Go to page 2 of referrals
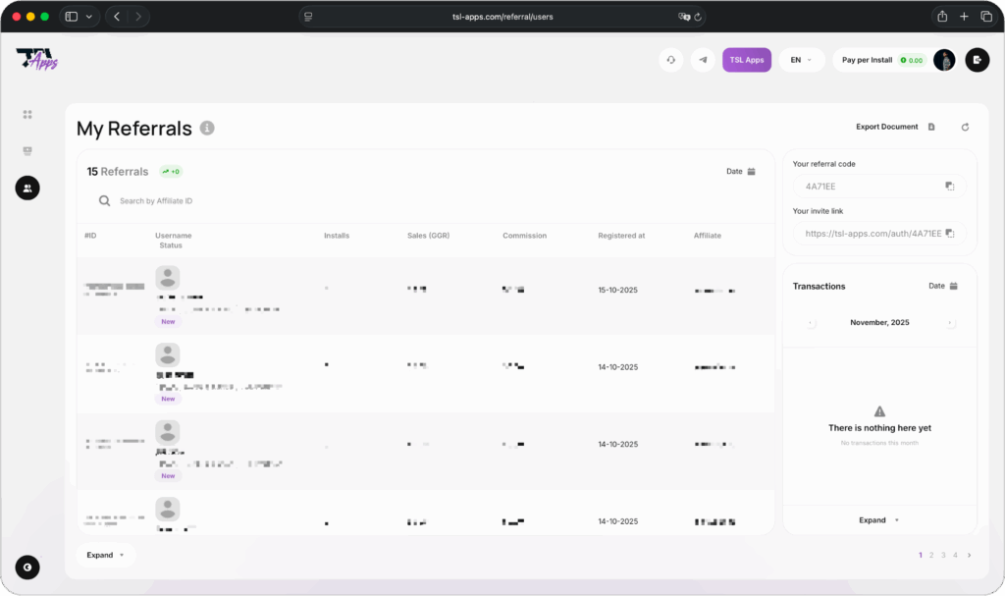Image resolution: width=1005 pixels, height=596 pixels. [931, 555]
